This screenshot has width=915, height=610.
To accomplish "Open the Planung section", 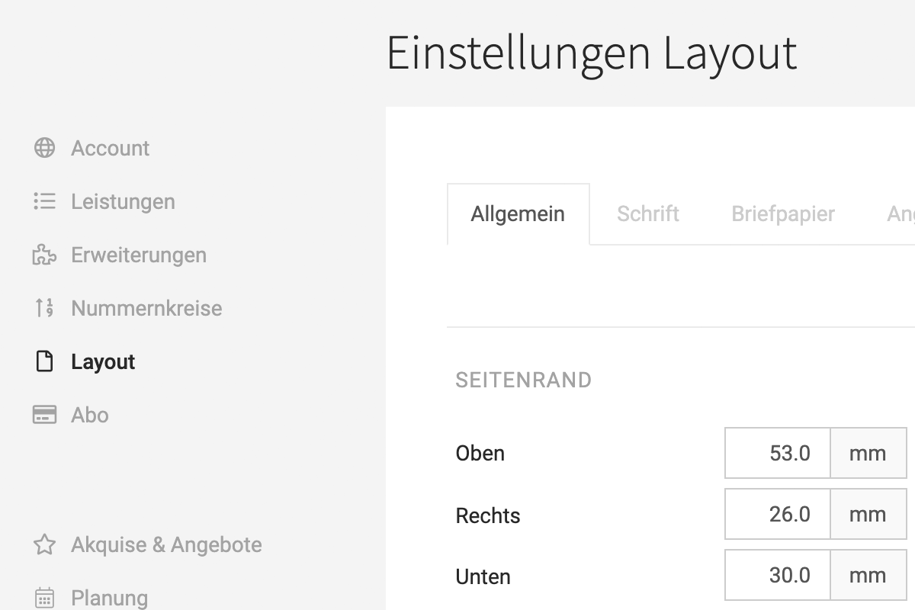I will [x=109, y=598].
